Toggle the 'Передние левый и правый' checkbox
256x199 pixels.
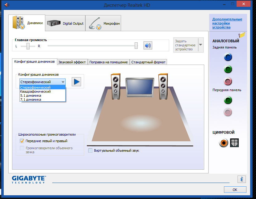pyautogui.click(x=22, y=141)
